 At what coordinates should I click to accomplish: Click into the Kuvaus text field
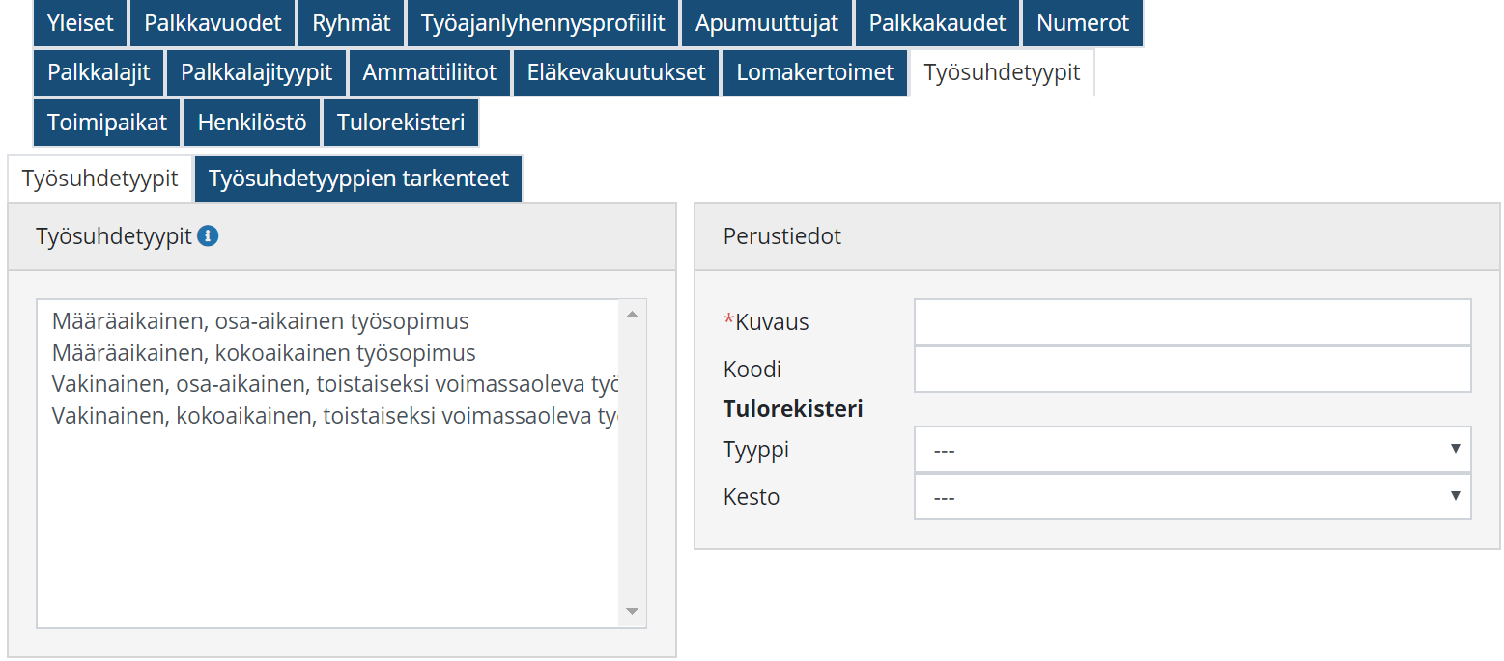coord(1192,321)
